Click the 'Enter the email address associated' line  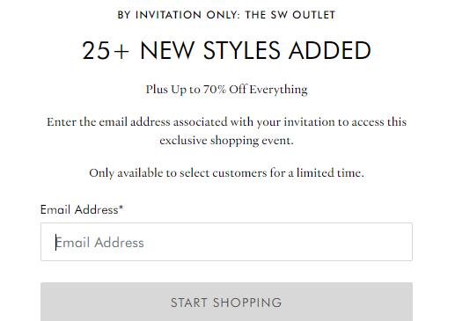(x=226, y=122)
